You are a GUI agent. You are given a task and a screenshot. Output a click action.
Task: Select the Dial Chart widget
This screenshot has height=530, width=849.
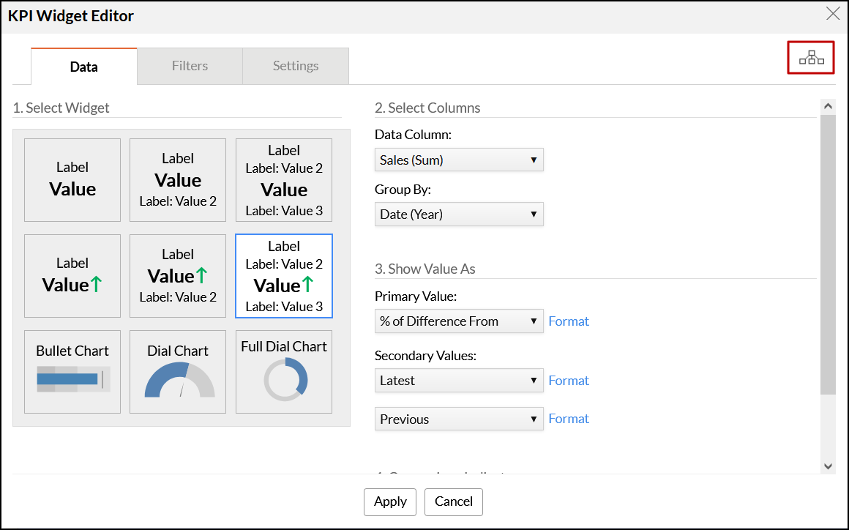tap(178, 372)
